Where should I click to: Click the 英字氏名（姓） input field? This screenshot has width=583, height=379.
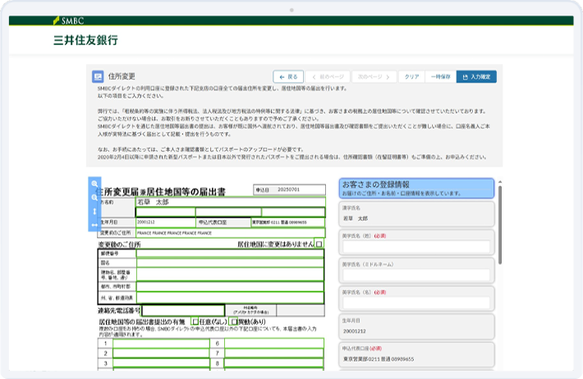pyautogui.click(x=416, y=246)
